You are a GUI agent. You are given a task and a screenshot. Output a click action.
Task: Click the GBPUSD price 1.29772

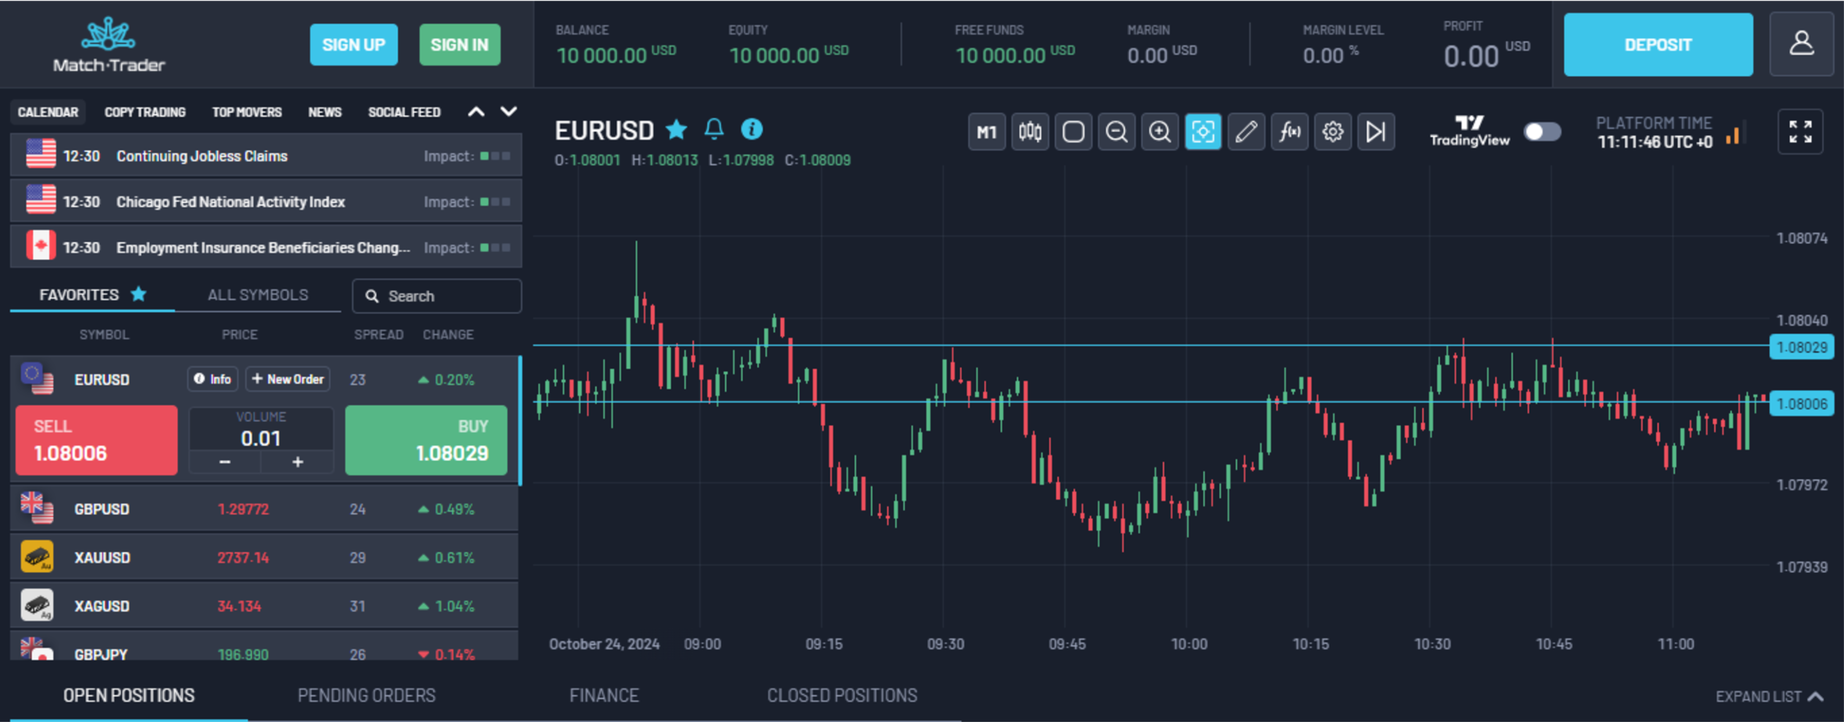(244, 509)
